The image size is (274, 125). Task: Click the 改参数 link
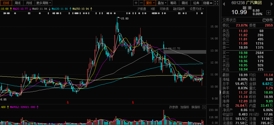pyautogui.click(x=174, y=107)
